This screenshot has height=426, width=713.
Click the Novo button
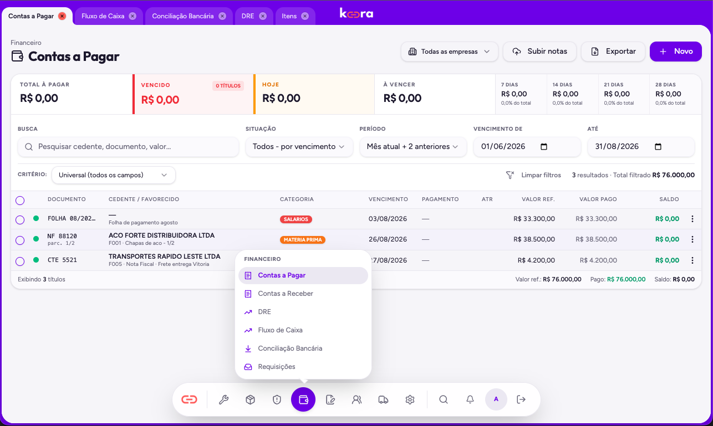pyautogui.click(x=676, y=52)
